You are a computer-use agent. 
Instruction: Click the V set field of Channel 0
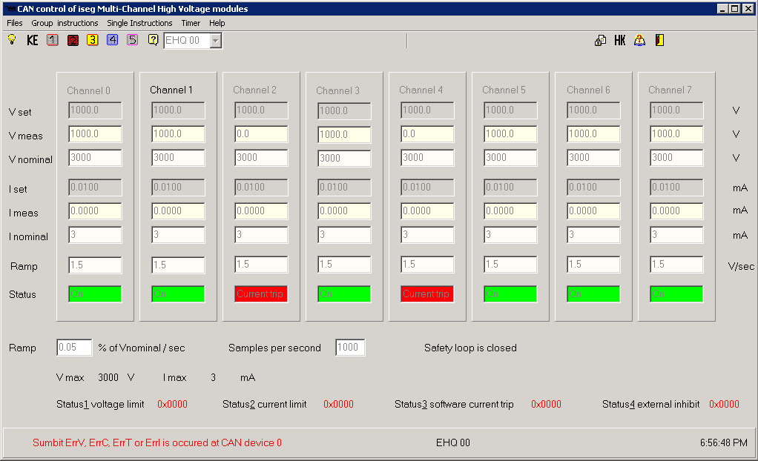click(x=95, y=110)
